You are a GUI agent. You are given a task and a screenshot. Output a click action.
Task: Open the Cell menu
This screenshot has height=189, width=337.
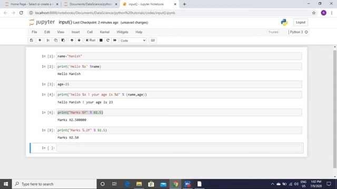90,32
